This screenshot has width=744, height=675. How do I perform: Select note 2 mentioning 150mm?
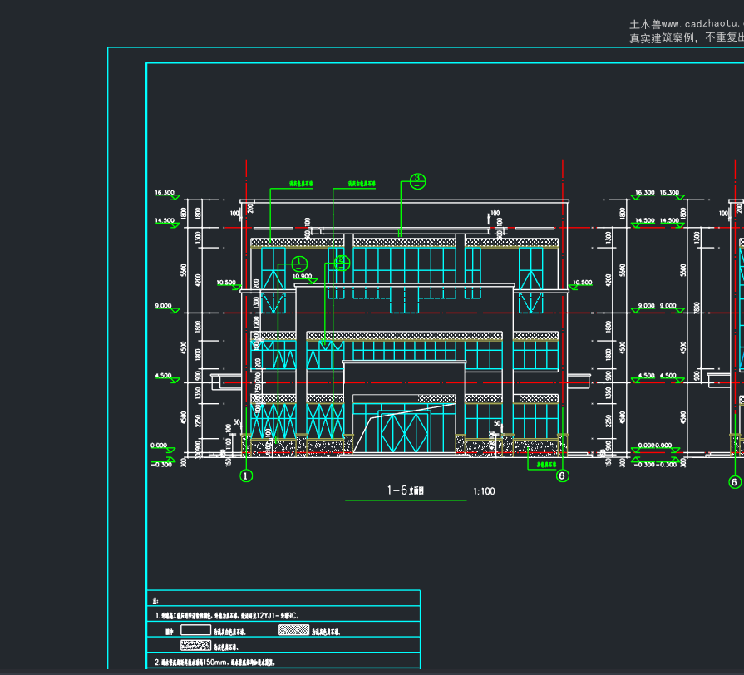[x=215, y=662]
